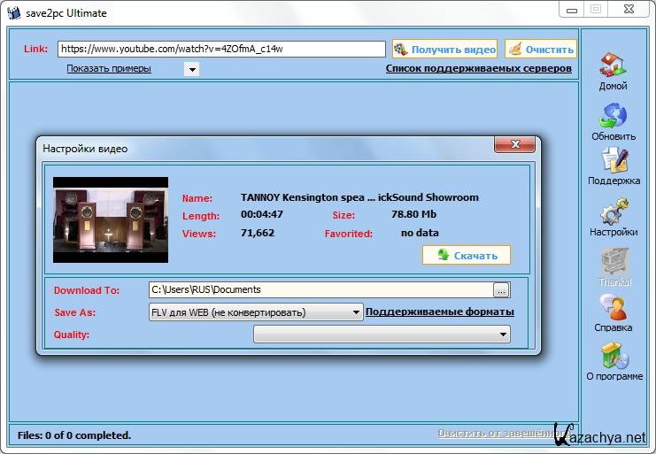
Task: Open the Save As format dropdown
Action: 357,312
